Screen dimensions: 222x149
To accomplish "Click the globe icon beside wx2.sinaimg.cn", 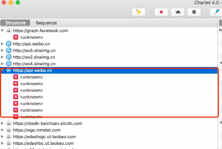I will coord(9,57).
